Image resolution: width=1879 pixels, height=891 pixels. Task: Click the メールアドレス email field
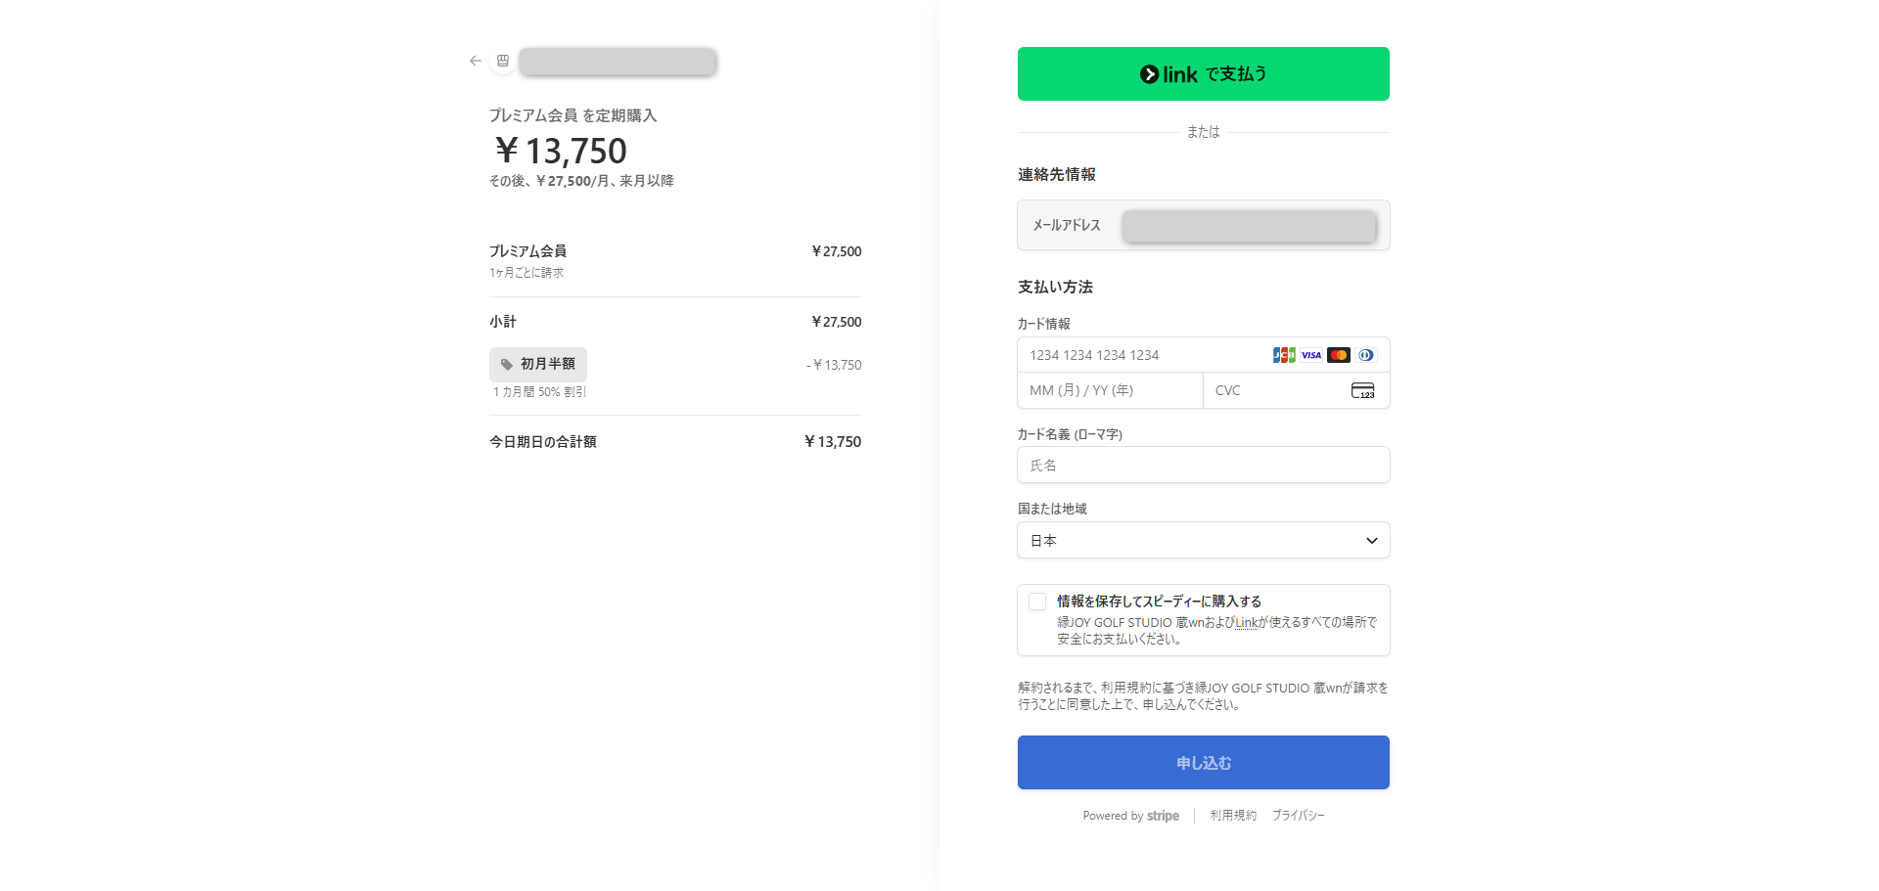[1248, 225]
